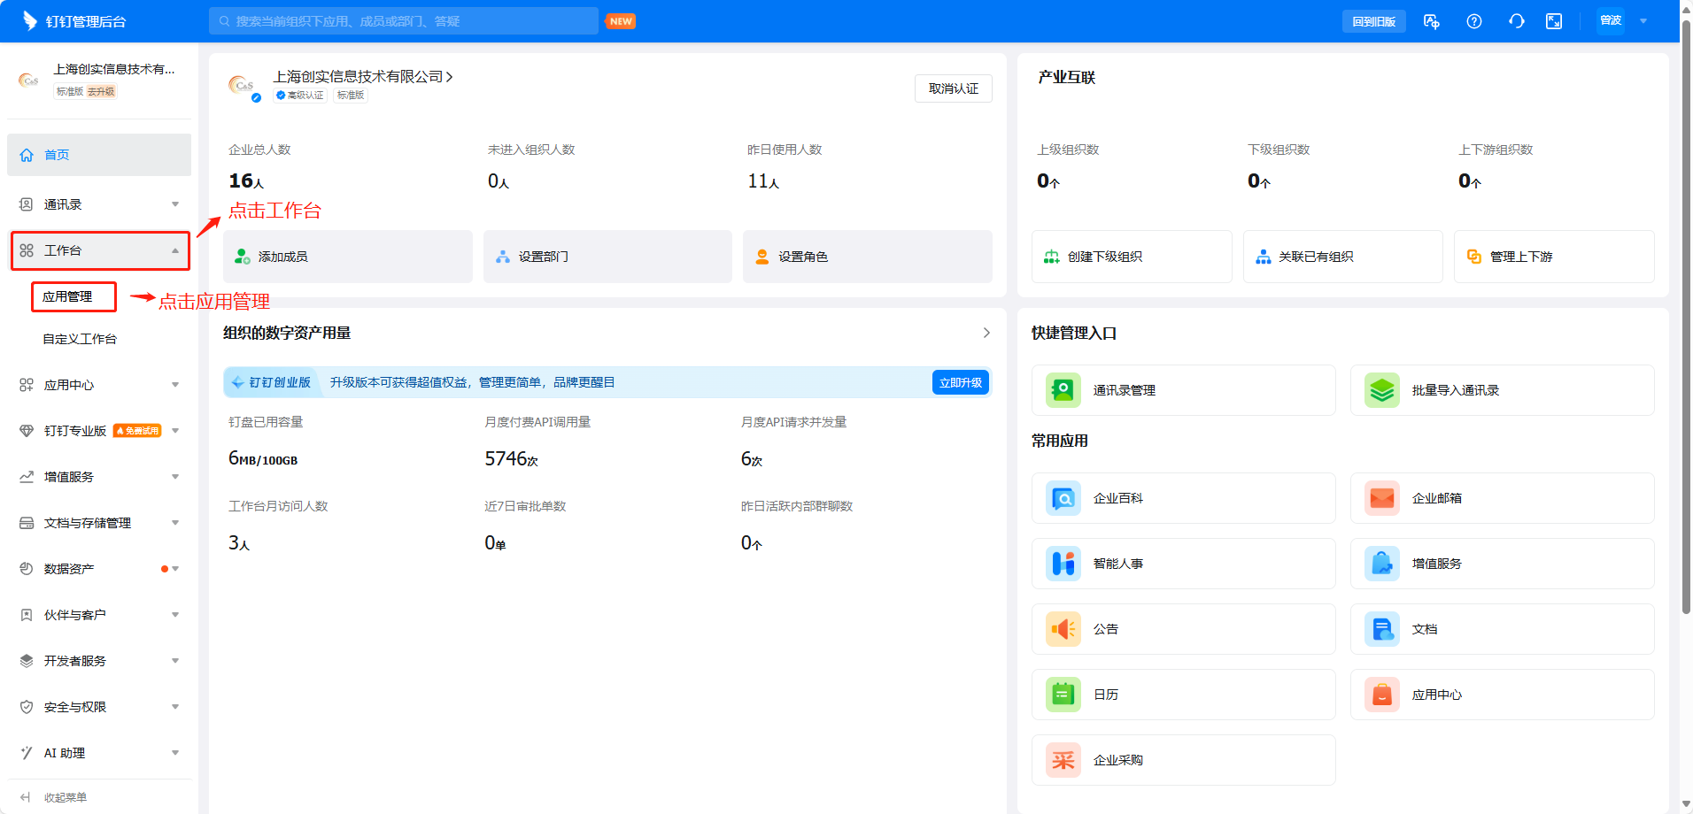Click the fullscreen icon in top bar
The width and height of the screenshot is (1693, 814).
click(1554, 21)
